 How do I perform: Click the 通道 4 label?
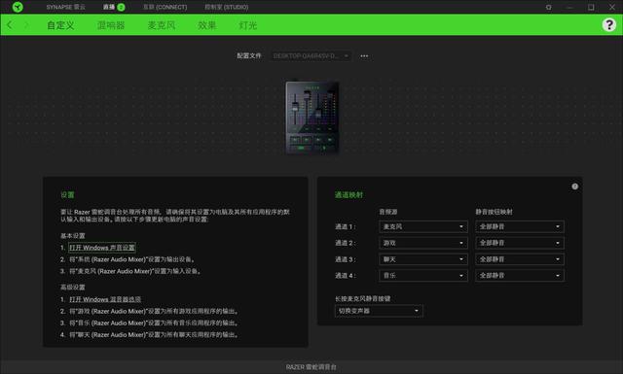(x=346, y=275)
